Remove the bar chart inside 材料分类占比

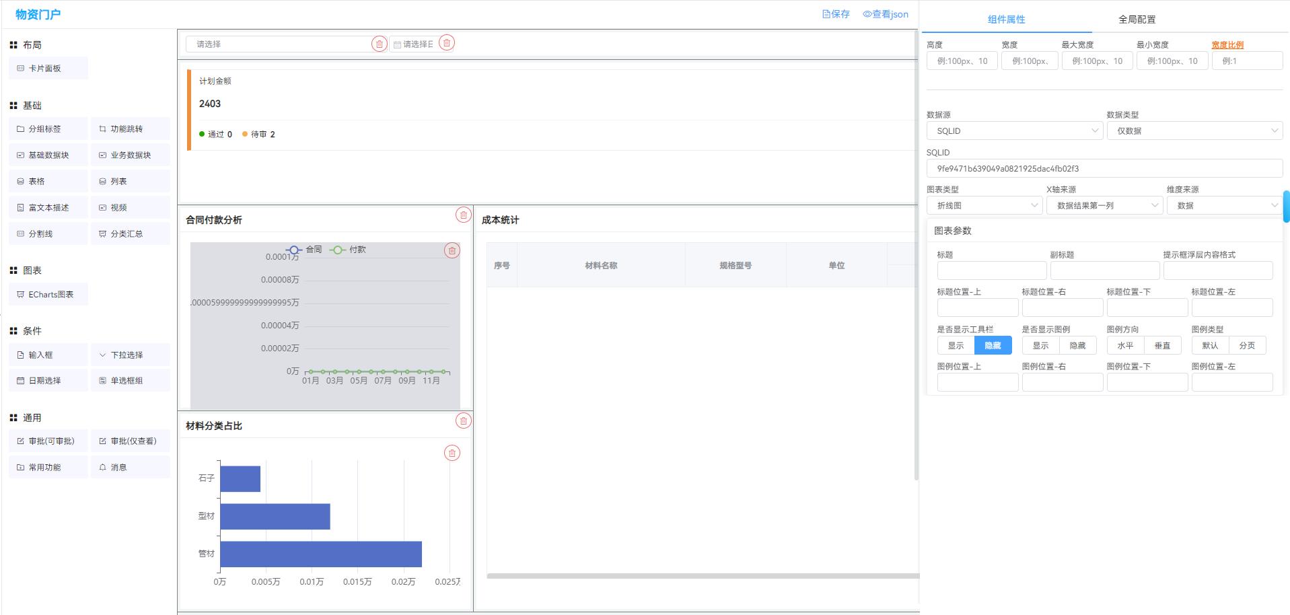[x=452, y=453]
